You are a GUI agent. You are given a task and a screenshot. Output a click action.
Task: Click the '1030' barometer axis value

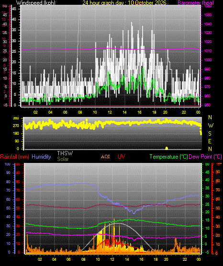point(208,33)
